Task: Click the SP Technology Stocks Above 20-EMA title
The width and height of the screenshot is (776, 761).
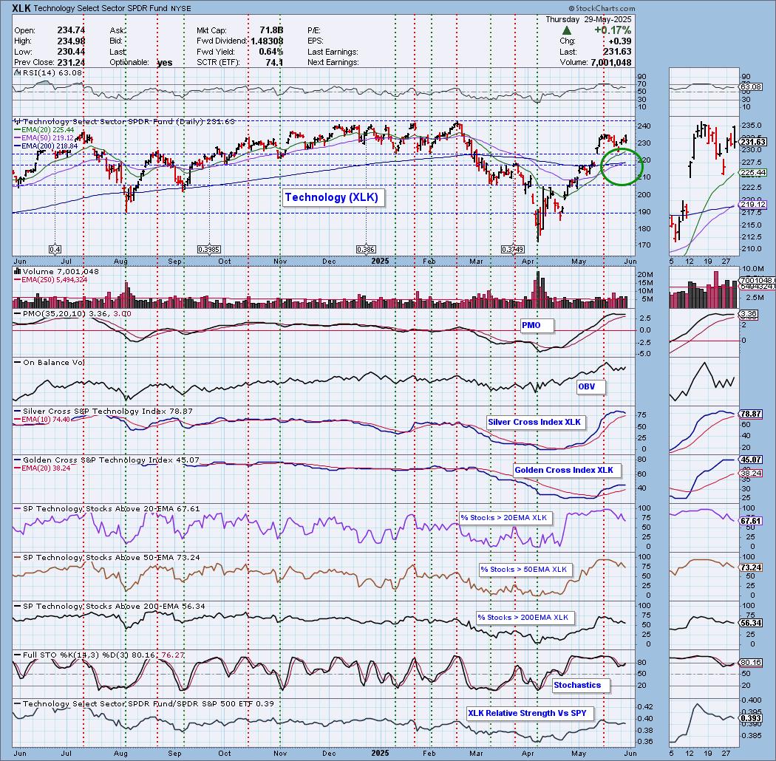Action: pos(107,508)
